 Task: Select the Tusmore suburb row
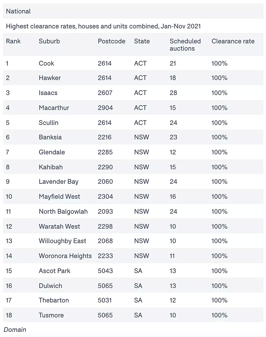click(133, 315)
